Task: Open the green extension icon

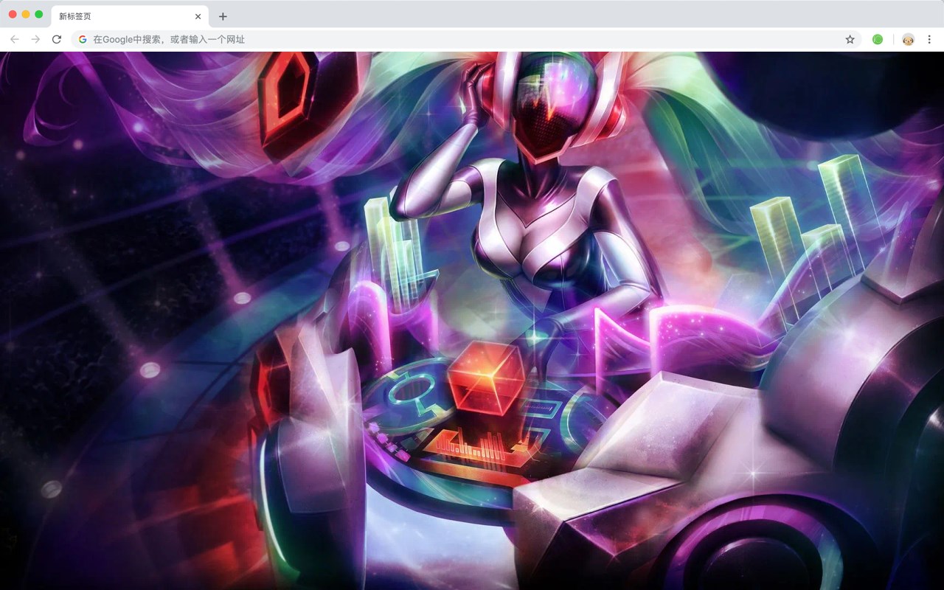Action: click(x=878, y=39)
